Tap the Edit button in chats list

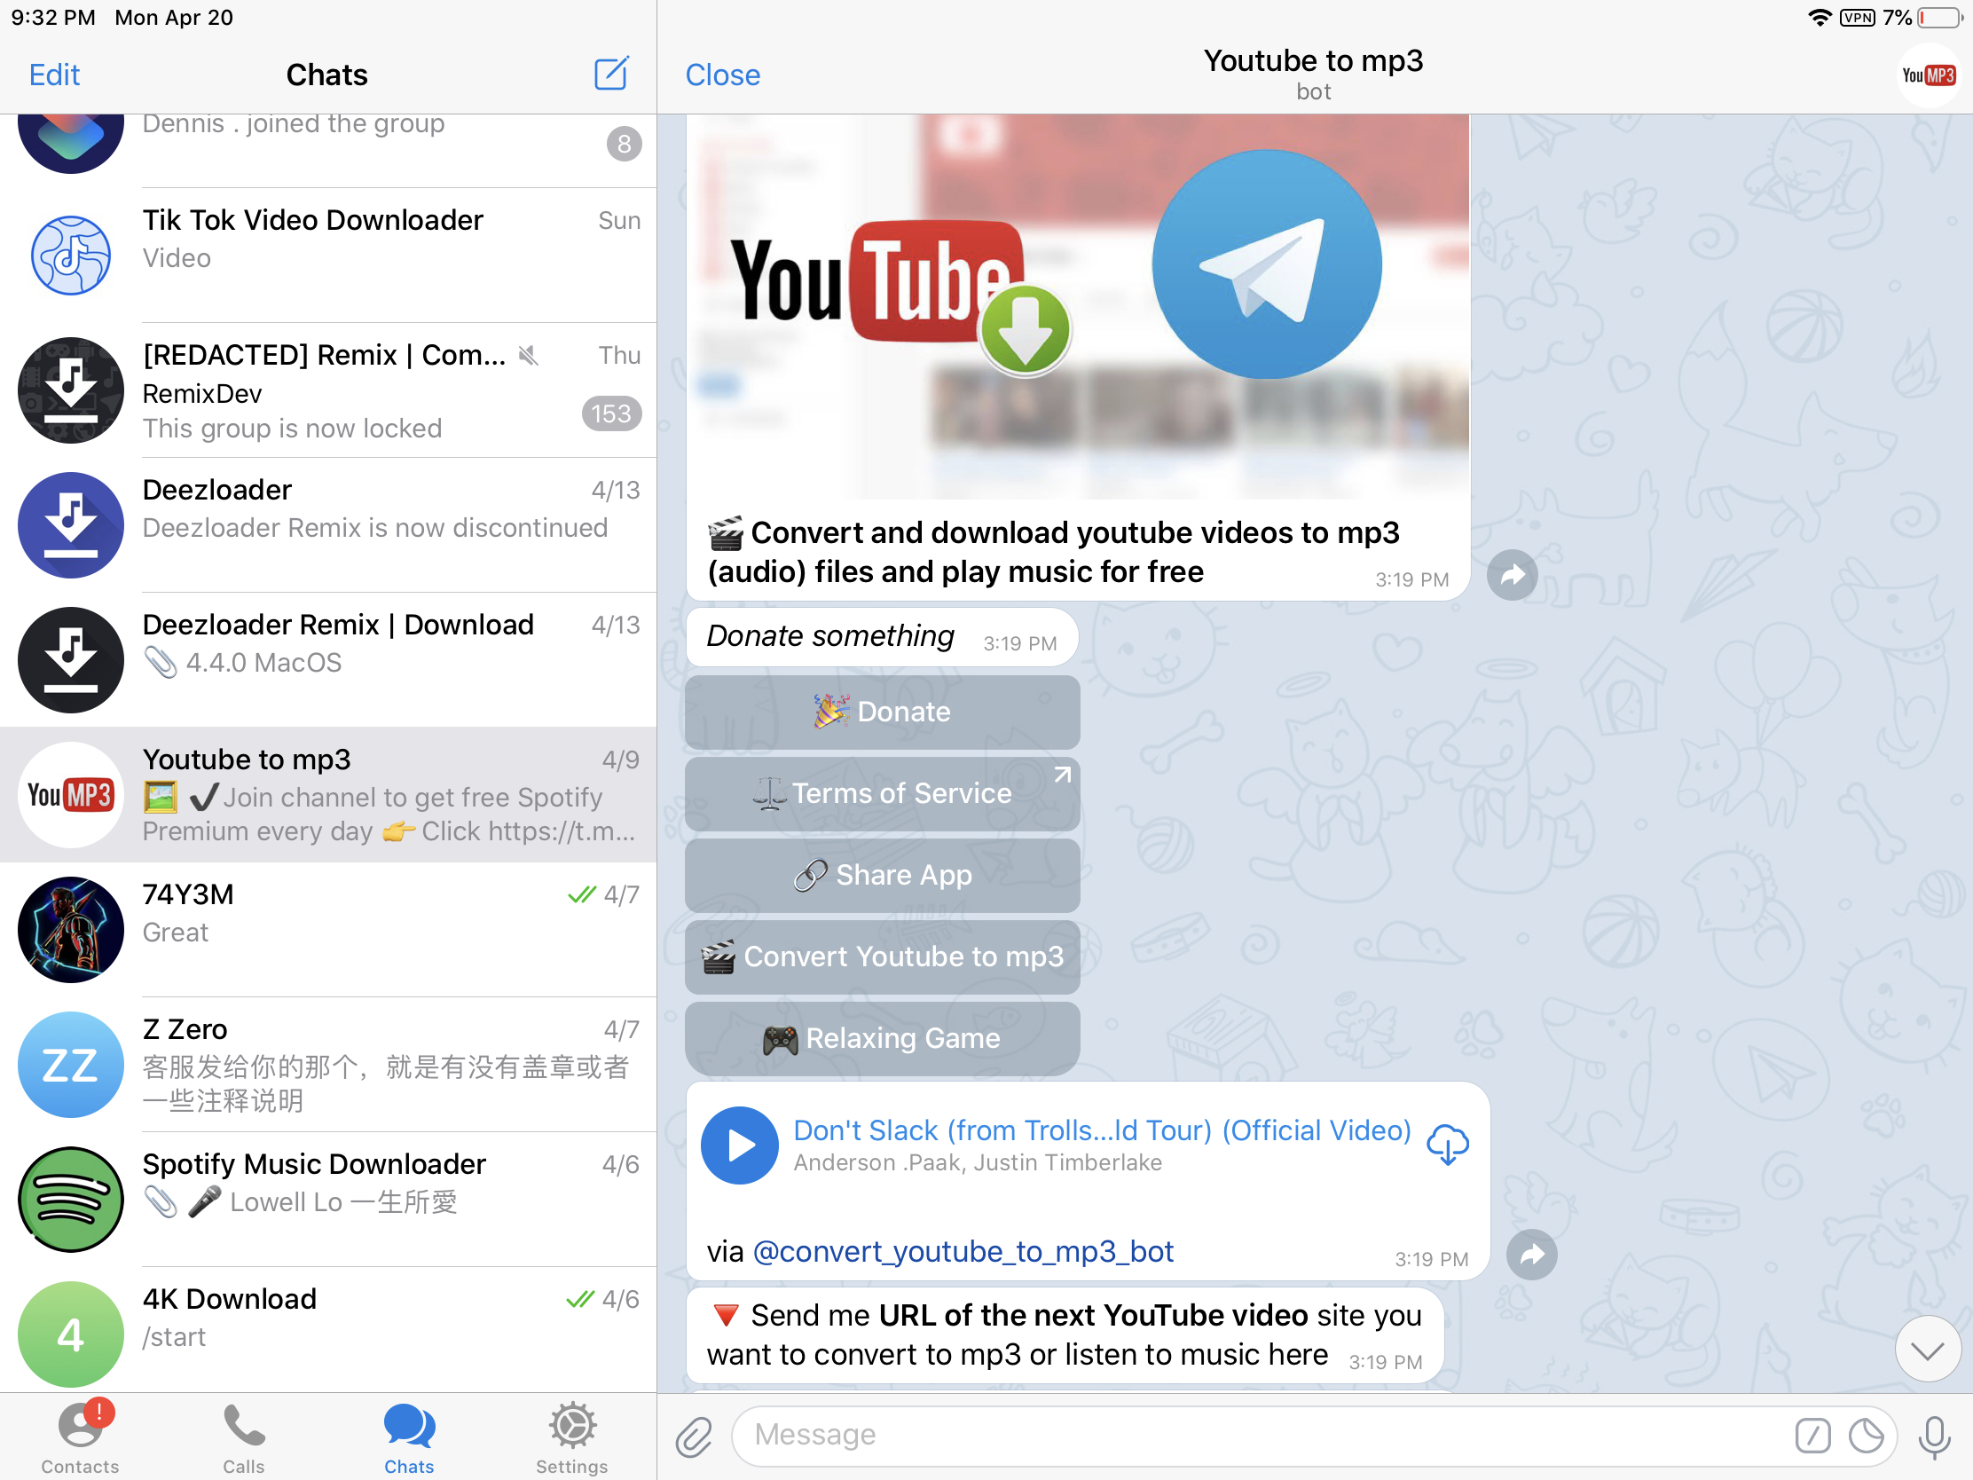56,73
